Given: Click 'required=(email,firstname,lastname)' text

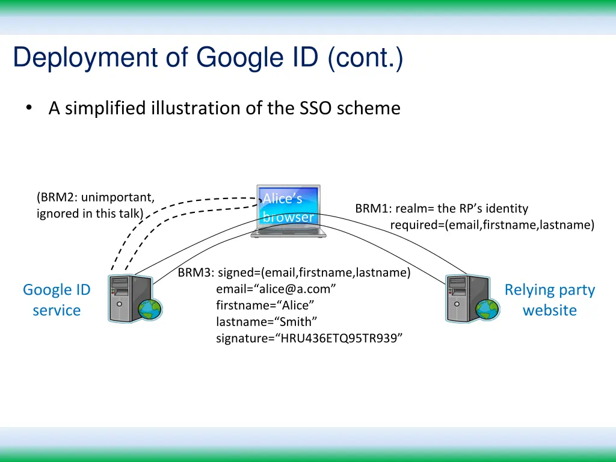Looking at the screenshot, I should (492, 225).
